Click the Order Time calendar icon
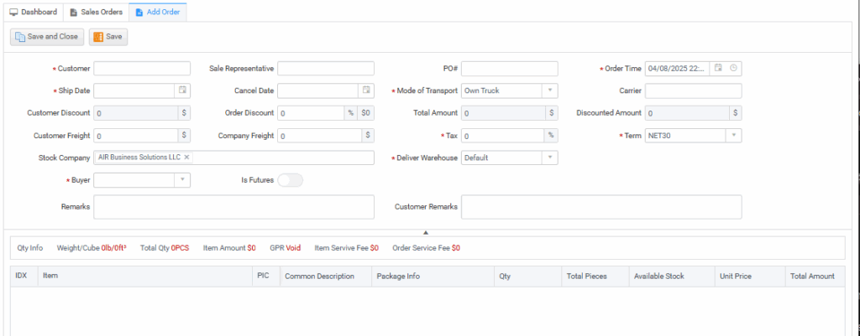The image size is (860, 336). [x=718, y=69]
